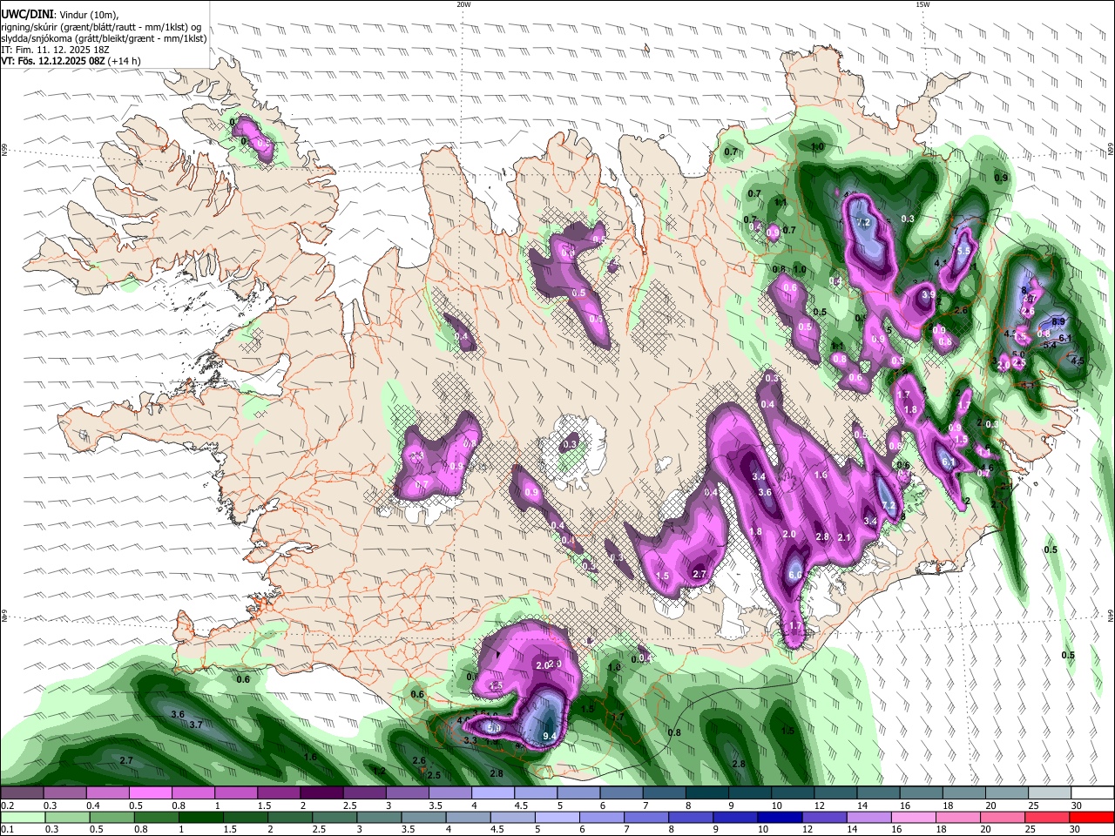Click the 'UWC/DINI' title text

[29, 14]
